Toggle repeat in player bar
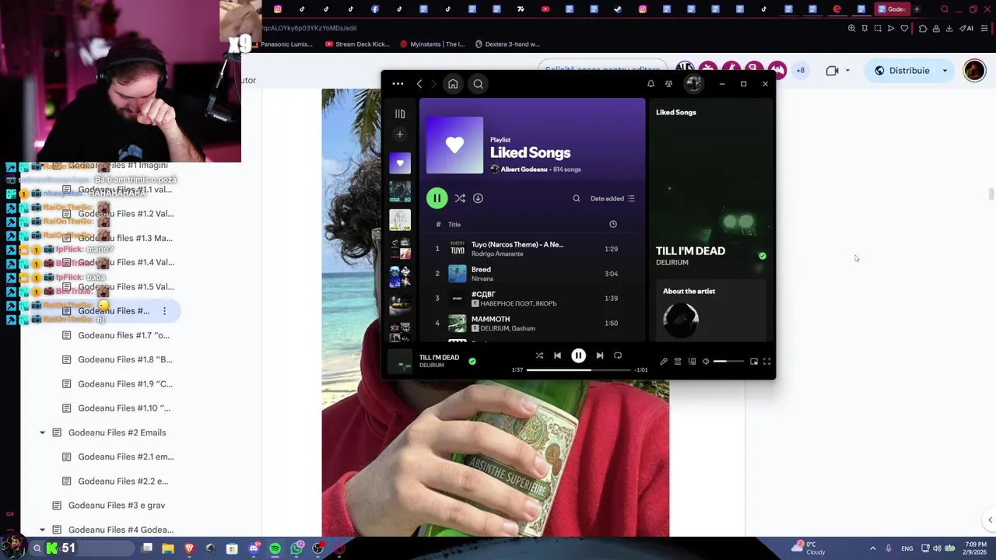Image resolution: width=996 pixels, height=560 pixels. coord(618,355)
